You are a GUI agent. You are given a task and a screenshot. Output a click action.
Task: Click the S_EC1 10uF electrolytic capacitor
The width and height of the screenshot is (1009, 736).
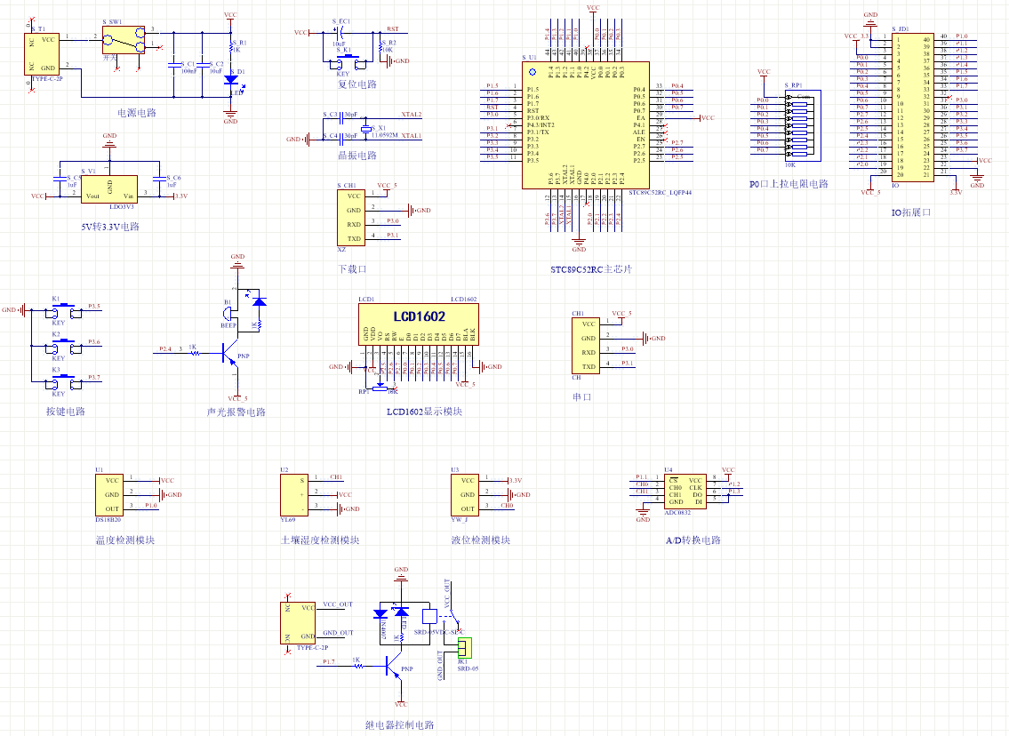[x=341, y=32]
